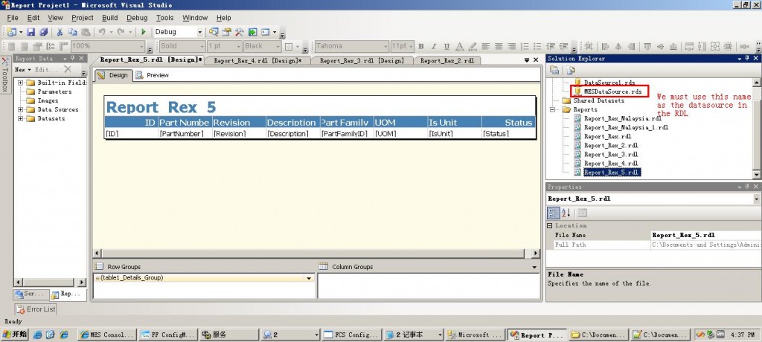Open the File menu
The image size is (762, 342).
pos(12,18)
